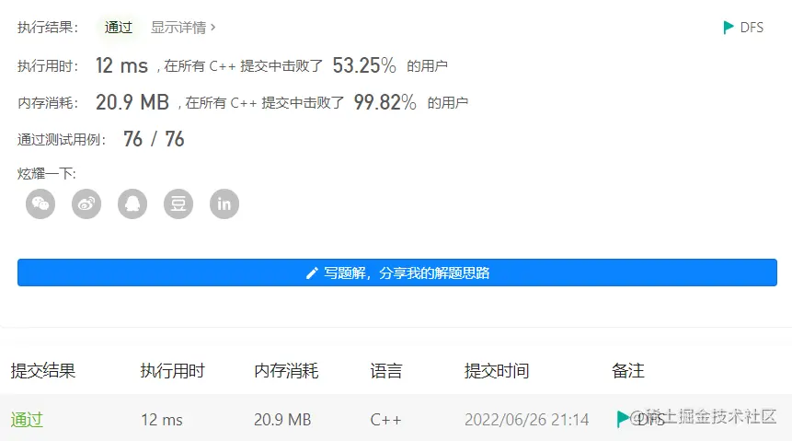The height and width of the screenshot is (441, 792).
Task: Click the 语言 column header
Action: pyautogui.click(x=386, y=371)
